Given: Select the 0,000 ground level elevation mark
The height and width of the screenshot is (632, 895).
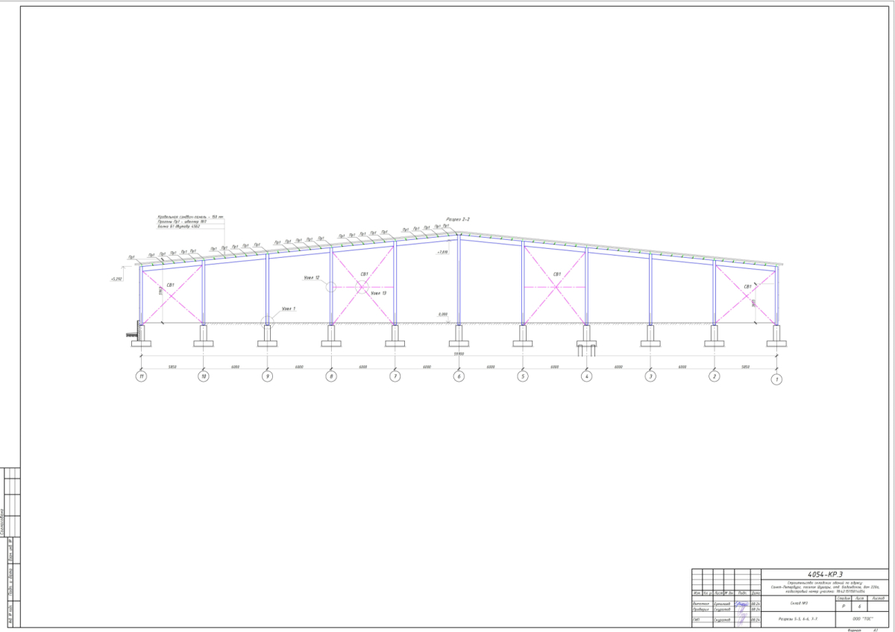Looking at the screenshot, I should [x=443, y=315].
